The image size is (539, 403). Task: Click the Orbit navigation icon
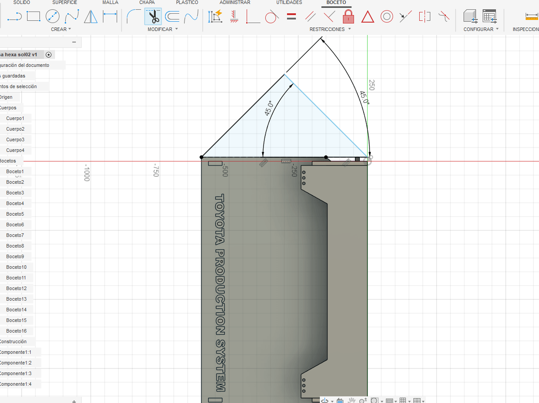[x=325, y=400]
